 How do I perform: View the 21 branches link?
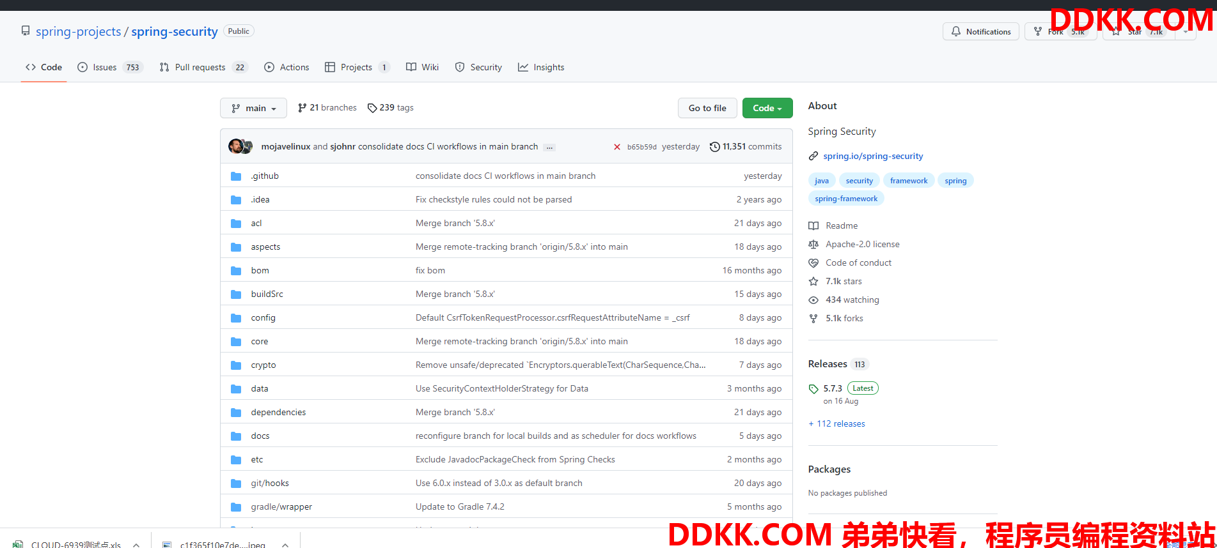click(x=327, y=108)
